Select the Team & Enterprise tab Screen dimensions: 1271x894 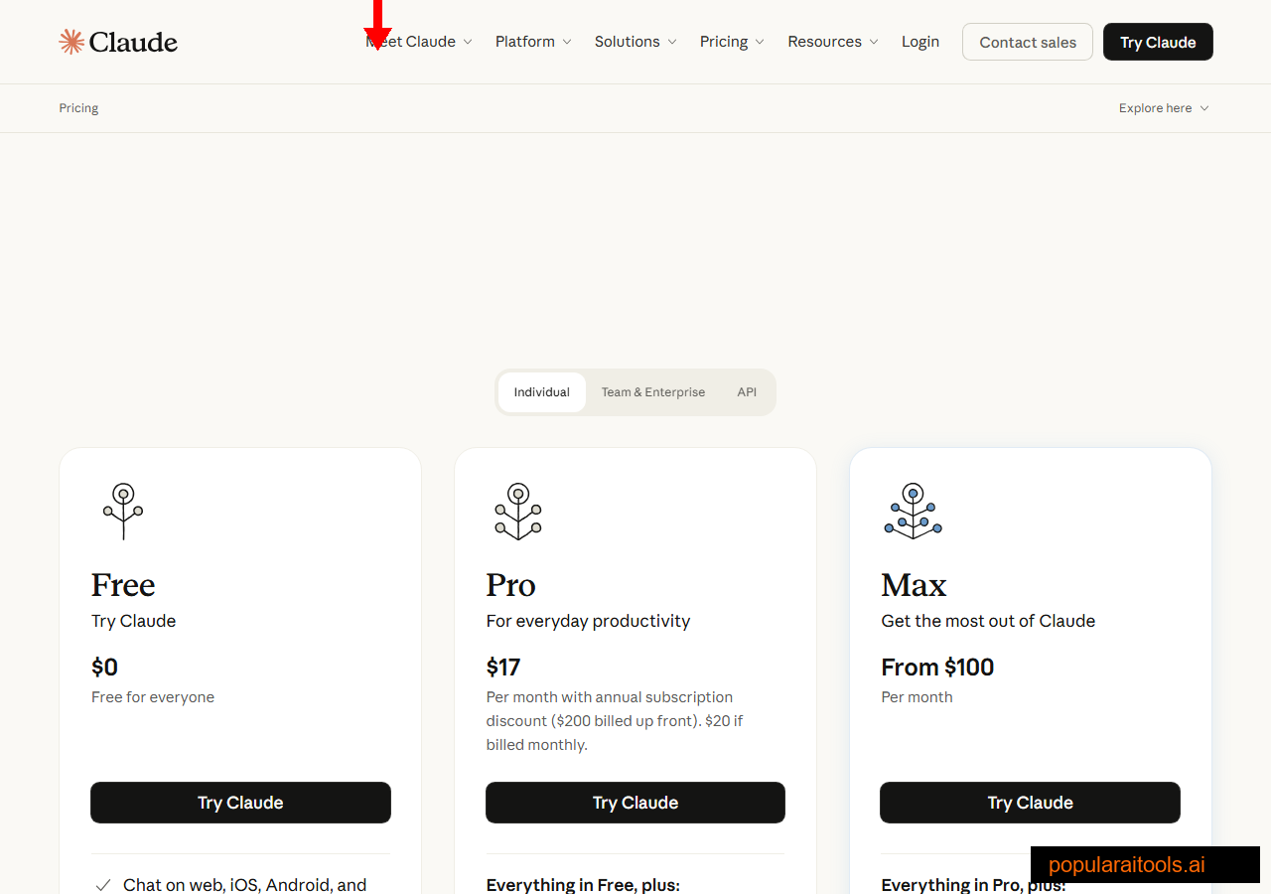tap(652, 391)
